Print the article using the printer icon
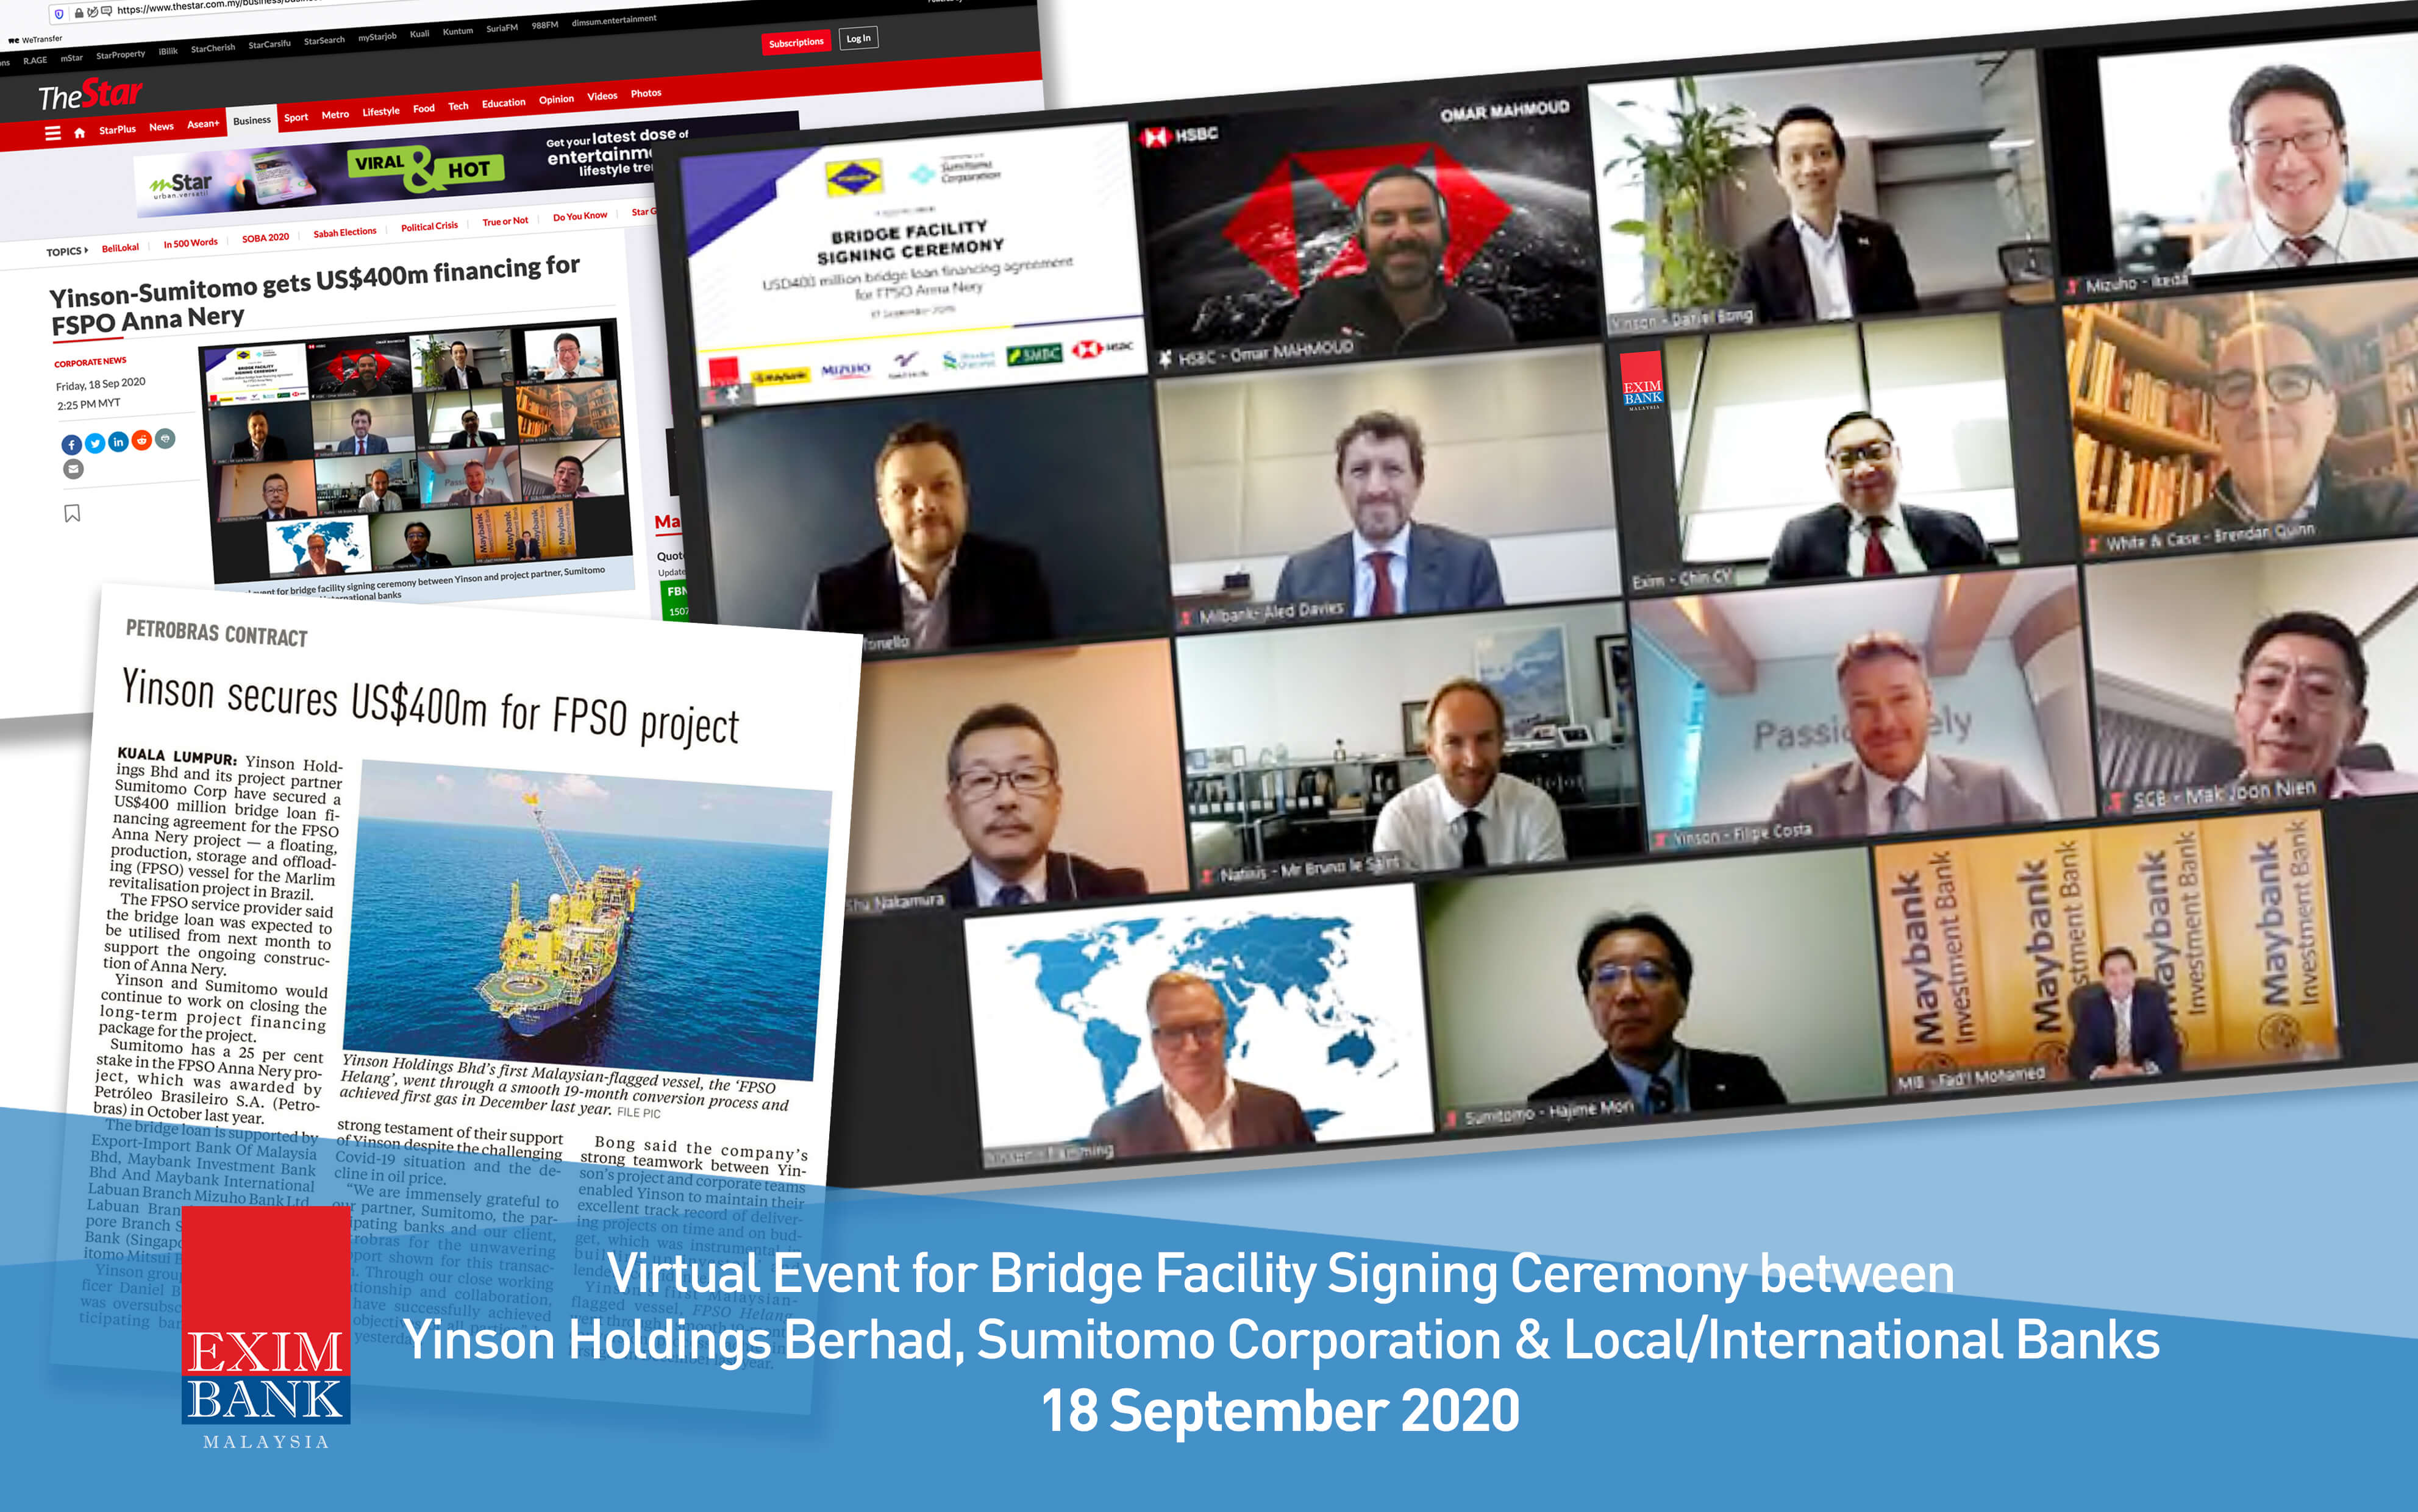 point(165,438)
